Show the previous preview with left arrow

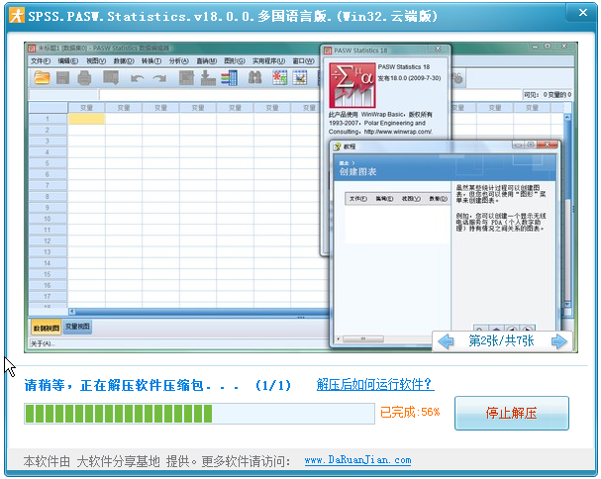pyautogui.click(x=446, y=340)
